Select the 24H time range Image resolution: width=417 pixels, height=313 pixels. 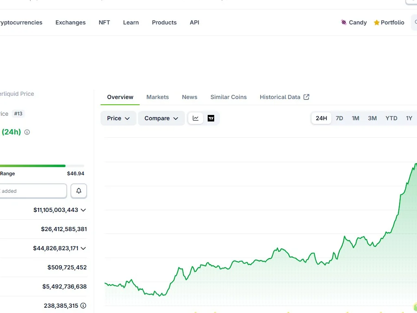coord(321,118)
